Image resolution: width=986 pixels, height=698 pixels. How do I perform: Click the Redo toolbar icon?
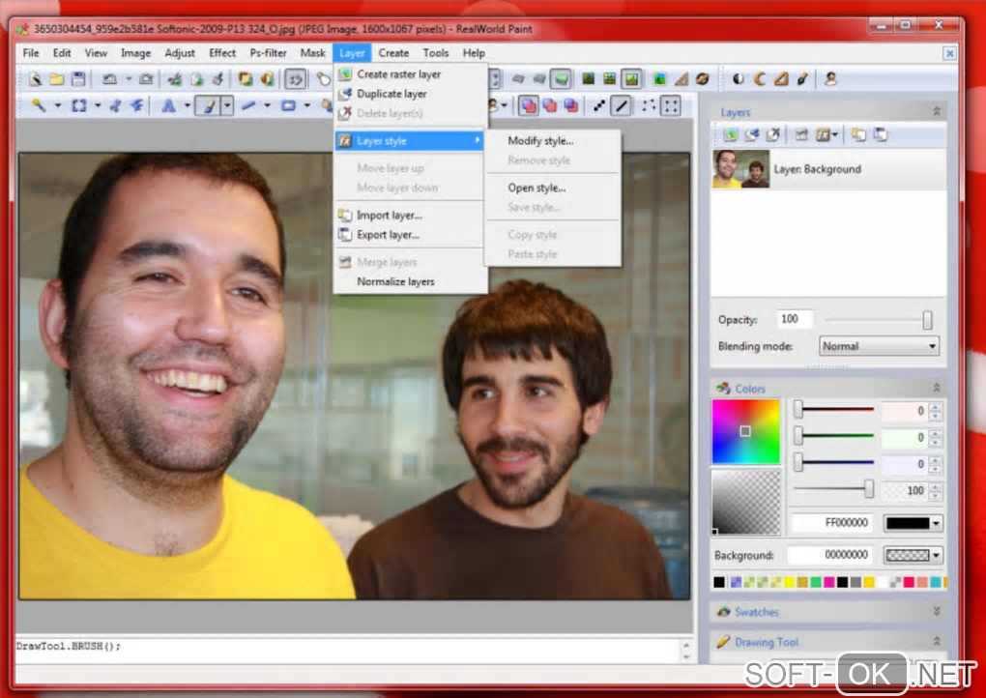point(146,79)
